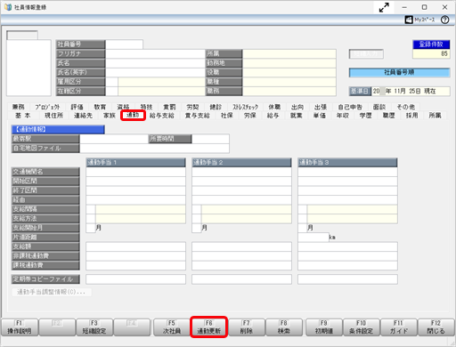
Task: Click the F11 ガイド button
Action: tap(399, 327)
